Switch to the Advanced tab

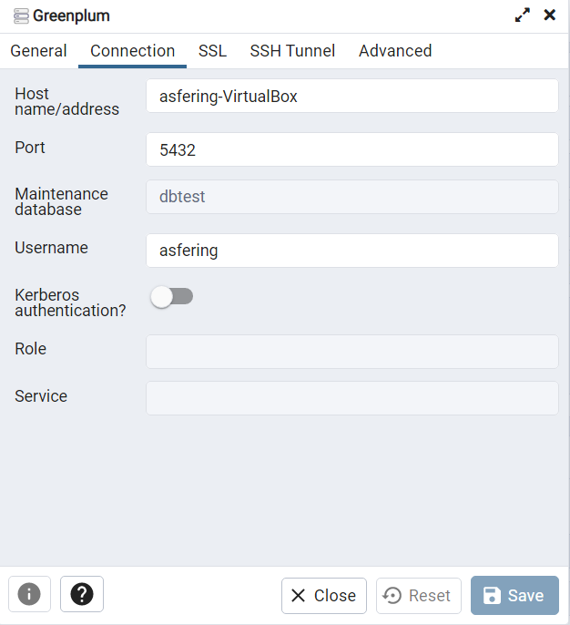pos(395,51)
